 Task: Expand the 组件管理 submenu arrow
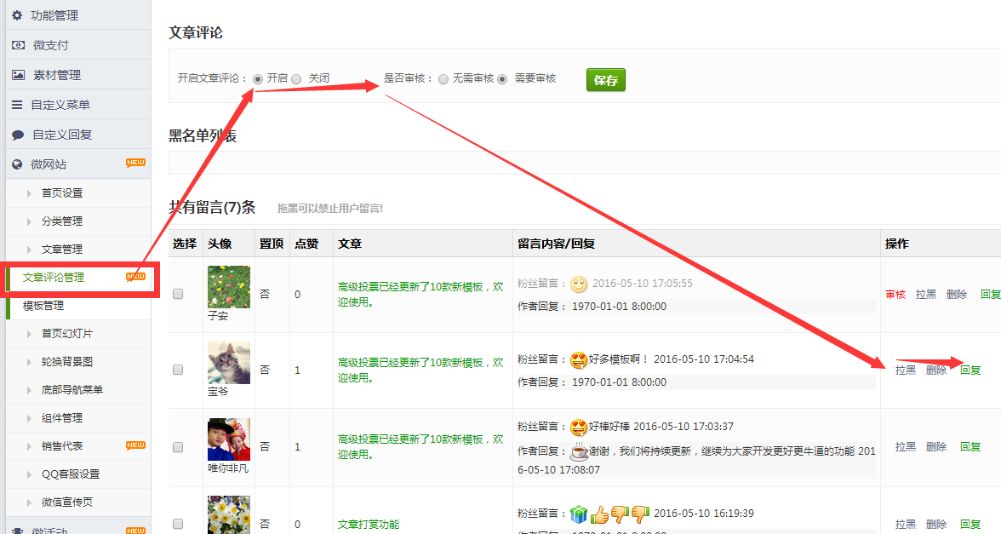(x=29, y=417)
